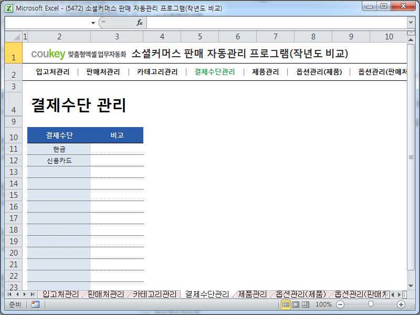
Task: Select the column 8 header
Action: [313, 36]
